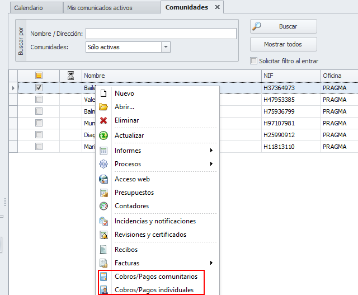Choose Abrir... in the context menu
Image resolution: width=358 pixels, height=295 pixels.
click(x=157, y=107)
